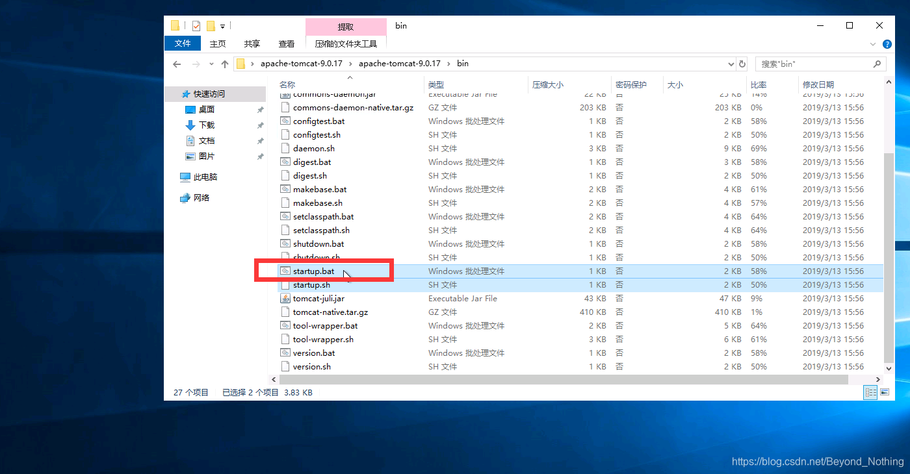
Task: Select the tomcat-native.tar.gz file icon
Action: [285, 312]
